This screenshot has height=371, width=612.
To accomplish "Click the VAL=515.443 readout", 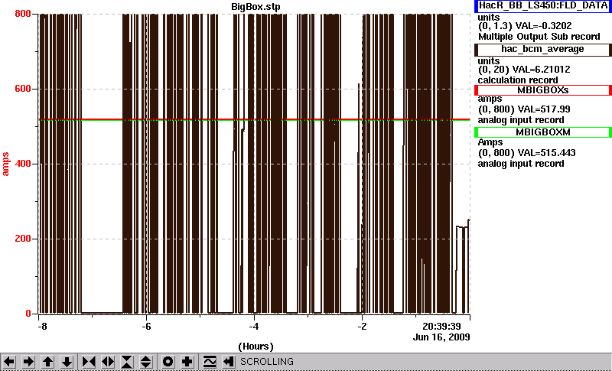I will [x=545, y=153].
